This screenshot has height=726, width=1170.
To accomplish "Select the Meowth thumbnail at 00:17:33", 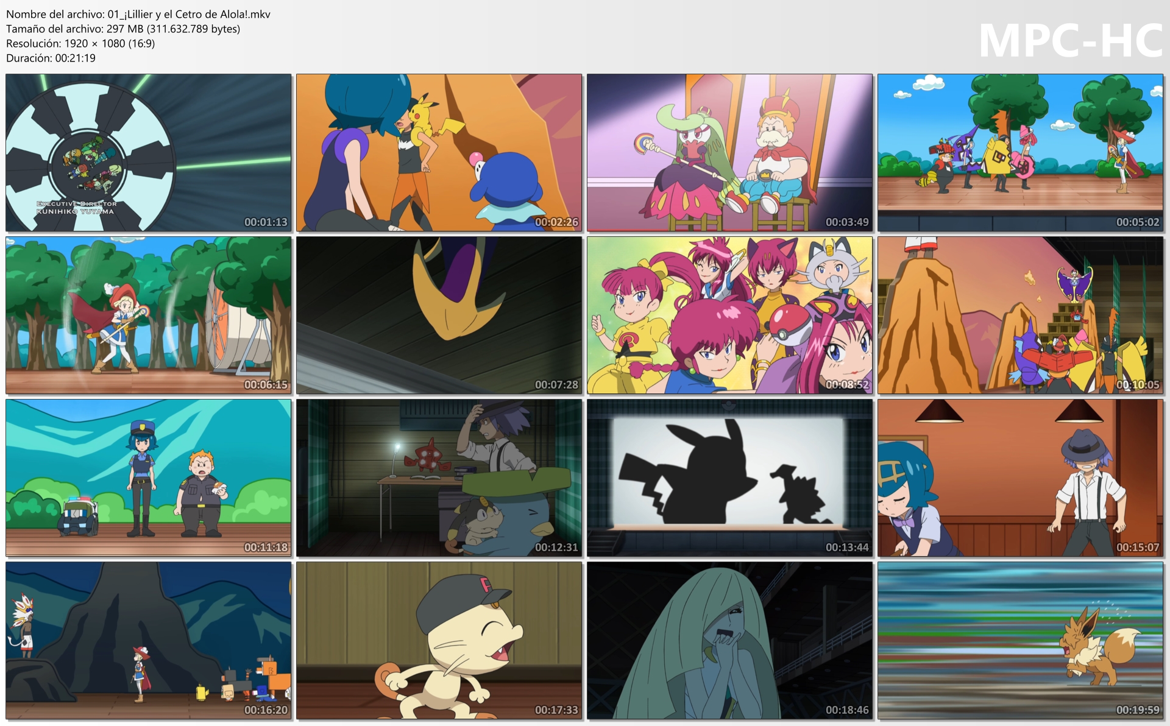I will [439, 641].
